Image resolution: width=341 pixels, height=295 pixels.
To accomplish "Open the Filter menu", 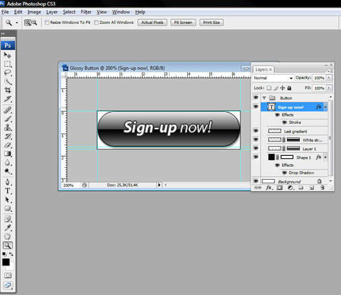I will point(86,12).
